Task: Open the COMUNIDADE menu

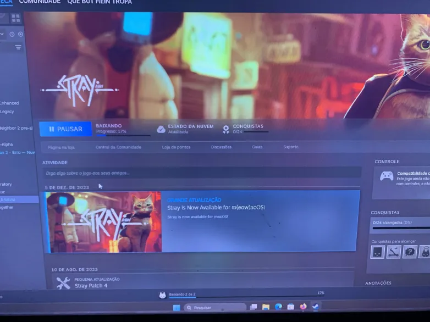Action: [x=40, y=2]
